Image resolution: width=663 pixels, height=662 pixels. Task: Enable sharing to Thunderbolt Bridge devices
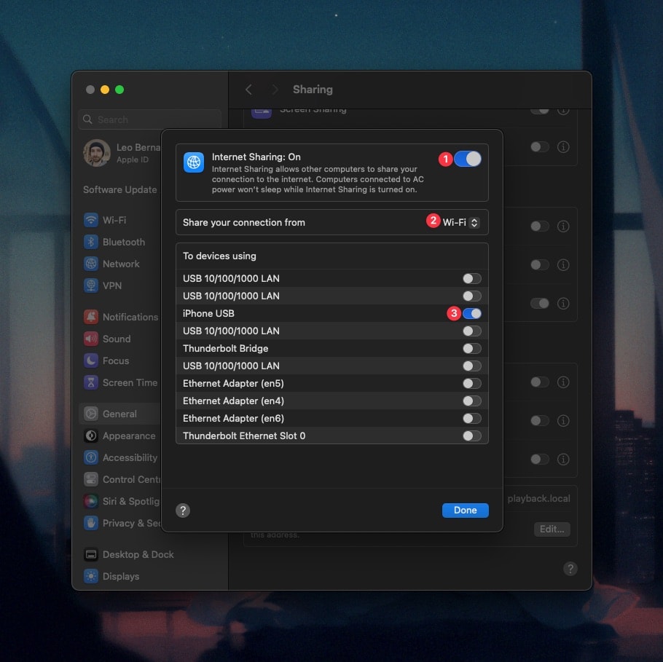[x=471, y=348]
